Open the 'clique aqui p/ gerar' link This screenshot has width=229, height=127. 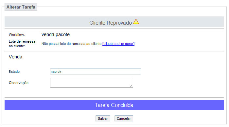click(118, 44)
